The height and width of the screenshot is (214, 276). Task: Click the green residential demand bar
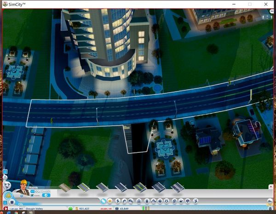click(x=144, y=208)
